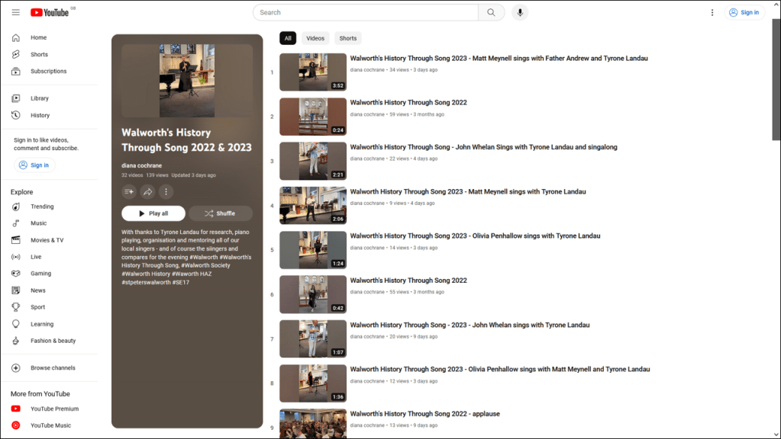
Task: Share the playlist with arrow icon
Action: 147,192
